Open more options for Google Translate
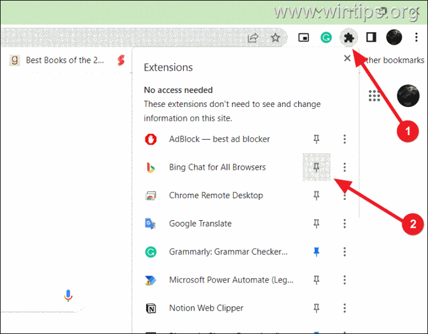428x334 pixels. pos(344,223)
